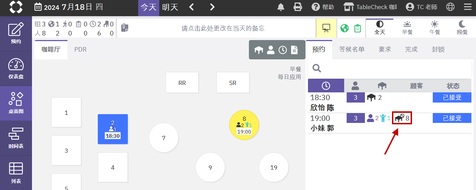Viewport: 476px width, 190px height.
Task: Click 已接受 status for 小妹 郭
Action: tap(452, 118)
